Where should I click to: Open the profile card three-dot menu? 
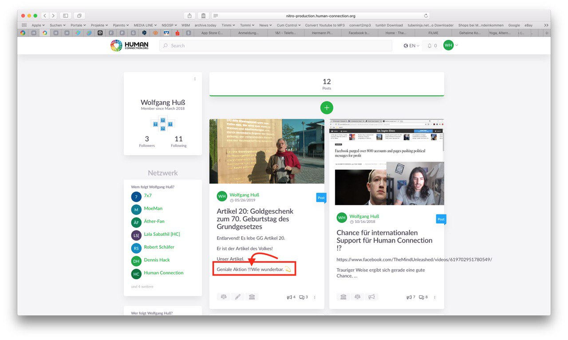click(195, 79)
